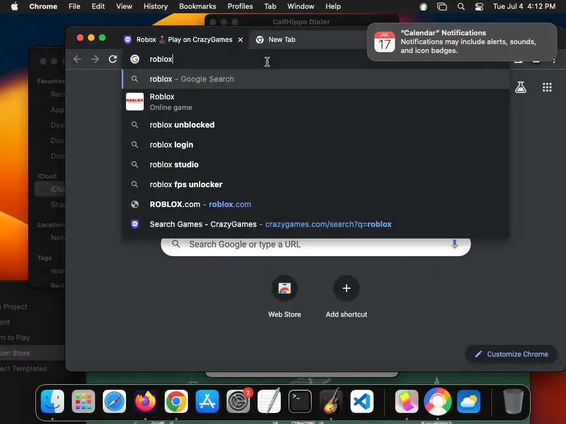This screenshot has height=424, width=566.
Task: Open GarageBand from the Dock
Action: pyautogui.click(x=331, y=401)
